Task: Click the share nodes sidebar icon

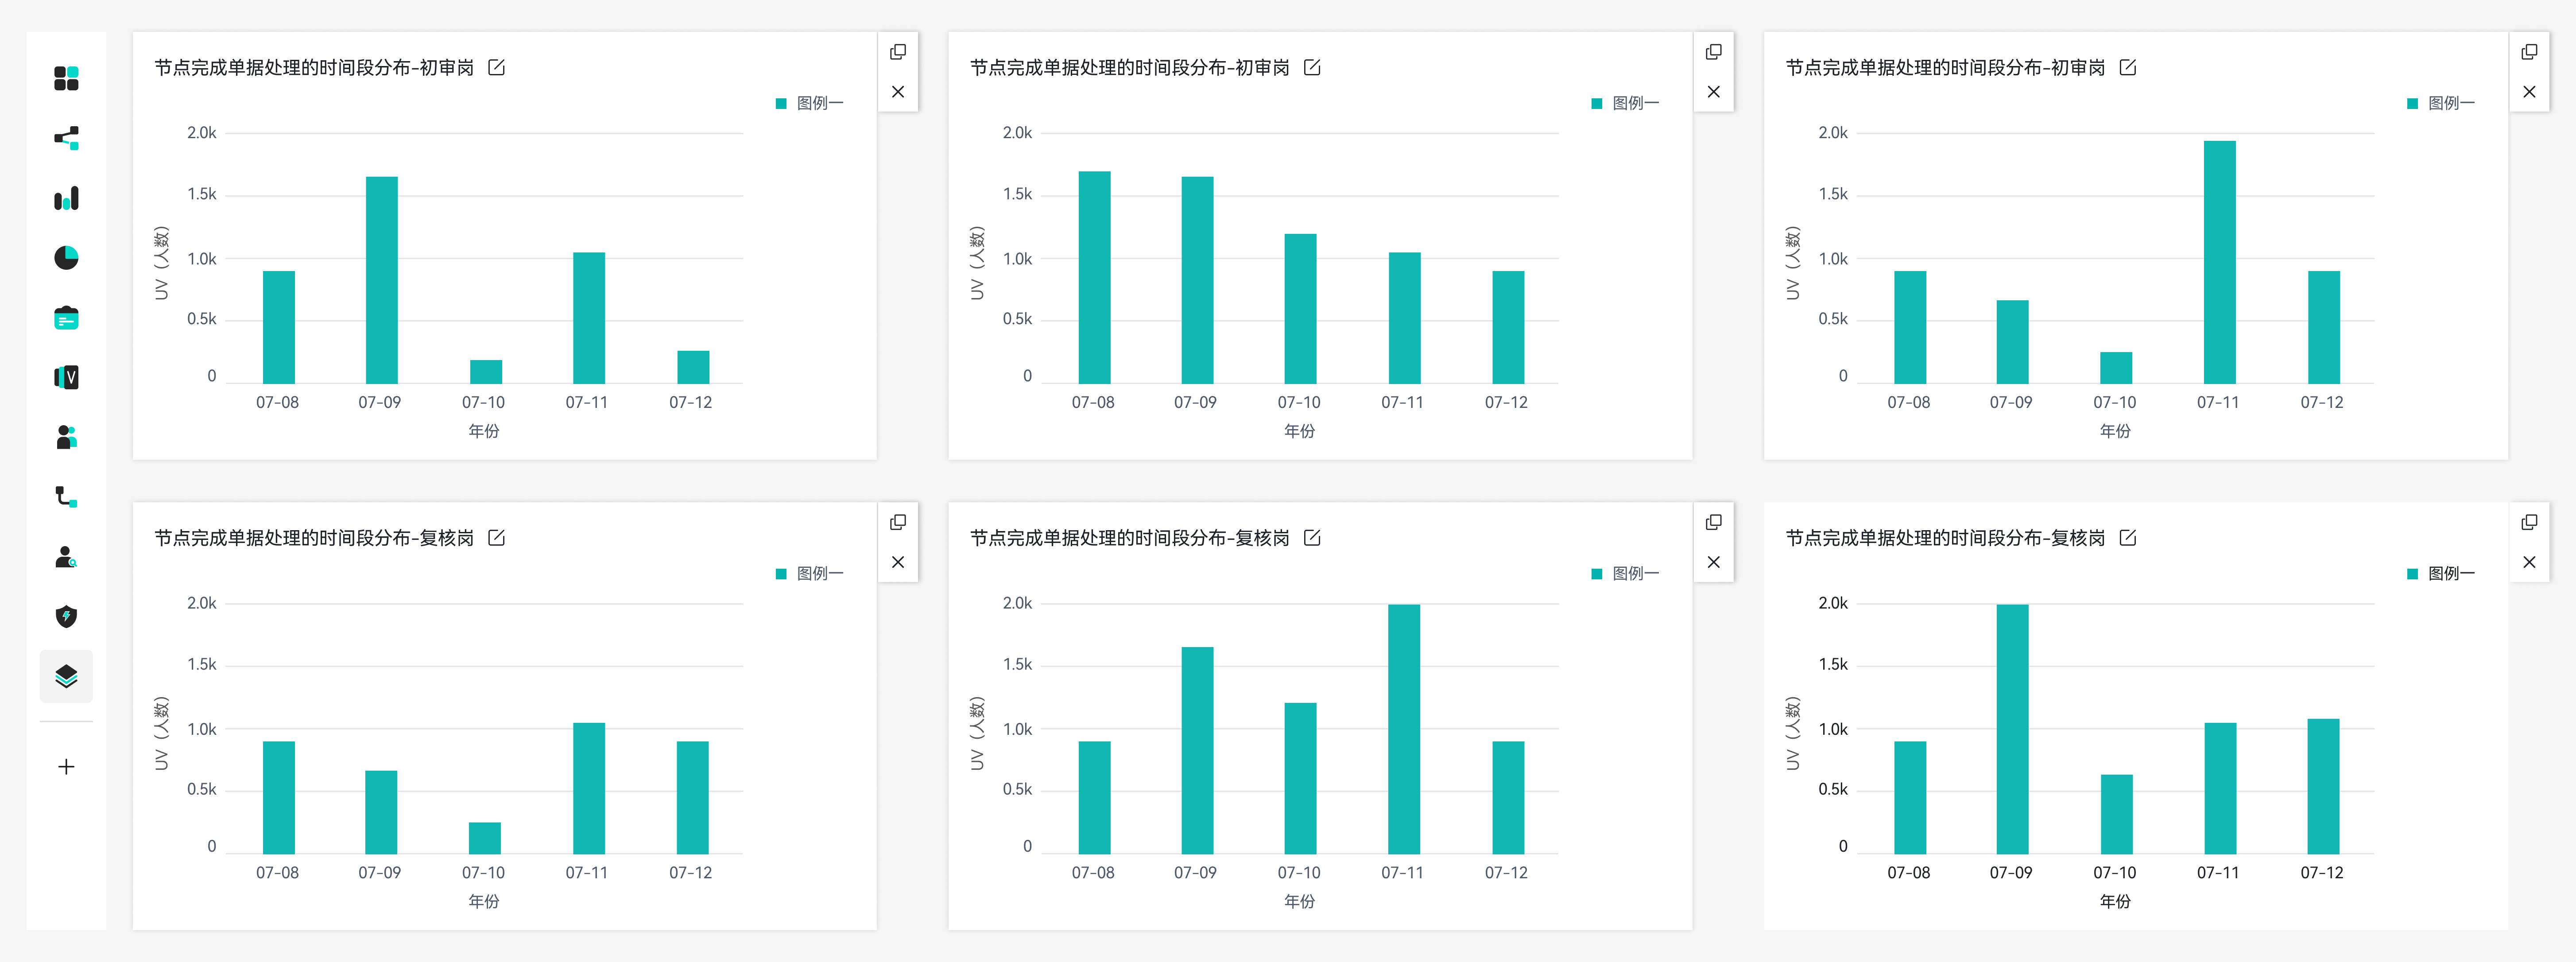Action: pyautogui.click(x=66, y=138)
